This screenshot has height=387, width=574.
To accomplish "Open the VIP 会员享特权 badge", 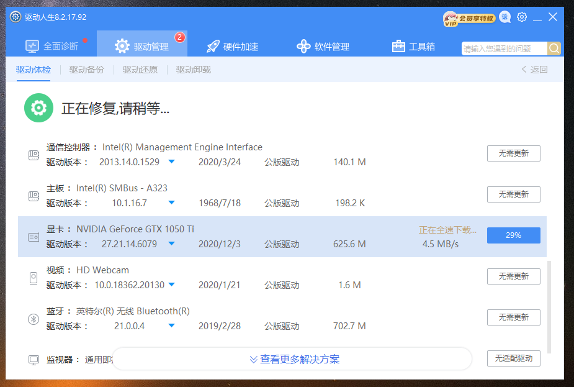I will click(469, 18).
